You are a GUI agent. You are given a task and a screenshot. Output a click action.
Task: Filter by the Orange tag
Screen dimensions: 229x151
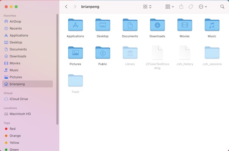pyautogui.click(x=27, y=136)
